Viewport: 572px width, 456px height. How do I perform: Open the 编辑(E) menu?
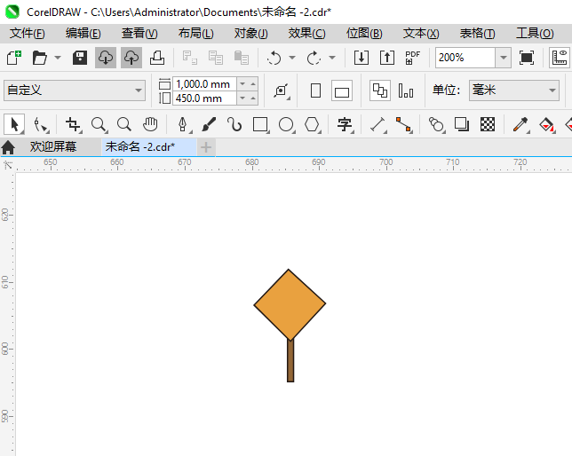83,34
